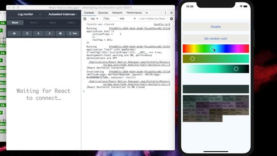Close the DevTools panel with the X icon
The height and width of the screenshot is (156, 277).
tap(171, 13)
